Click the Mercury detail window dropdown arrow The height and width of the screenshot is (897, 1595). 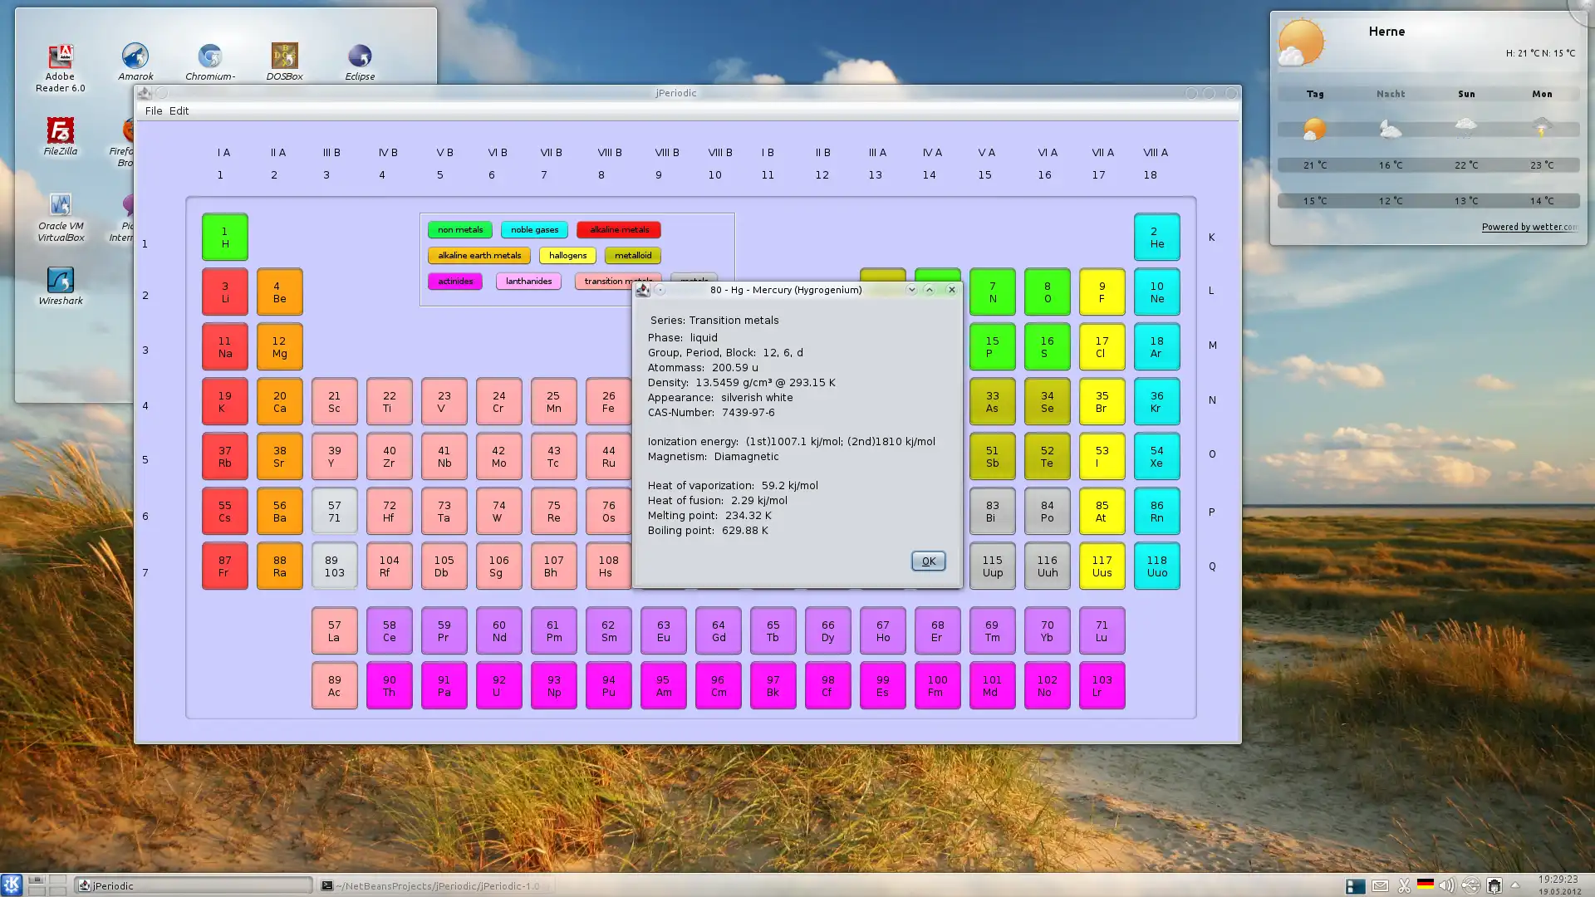coord(911,289)
